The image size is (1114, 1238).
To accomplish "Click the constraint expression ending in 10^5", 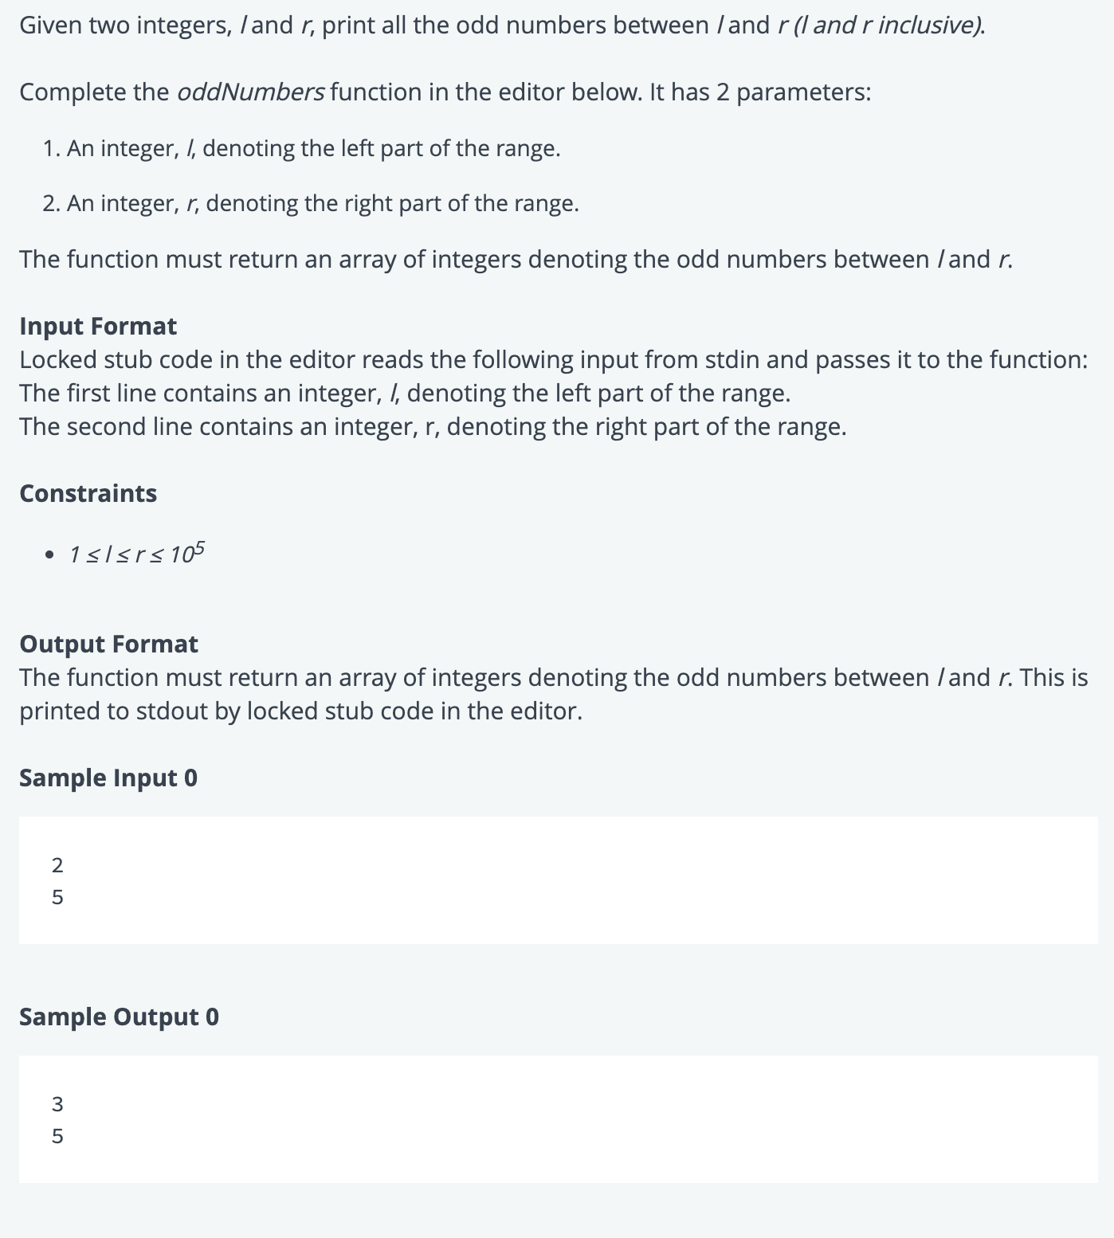I will [x=136, y=553].
